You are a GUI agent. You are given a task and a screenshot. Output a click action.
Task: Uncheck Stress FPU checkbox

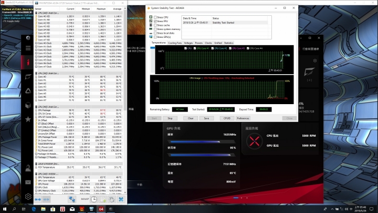pyautogui.click(x=155, y=21)
